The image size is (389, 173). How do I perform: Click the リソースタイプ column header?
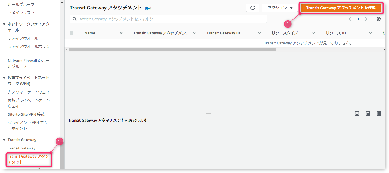[x=285, y=33]
